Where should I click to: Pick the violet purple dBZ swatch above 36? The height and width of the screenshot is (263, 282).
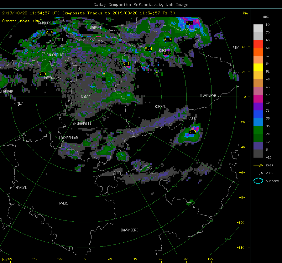pyautogui.click(x=258, y=106)
